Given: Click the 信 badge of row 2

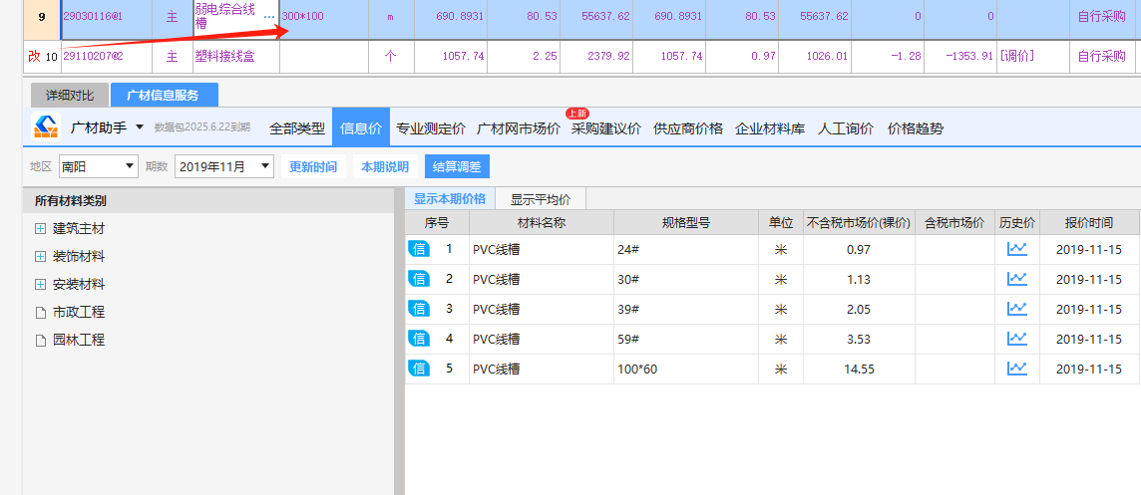Looking at the screenshot, I should pos(419,279).
